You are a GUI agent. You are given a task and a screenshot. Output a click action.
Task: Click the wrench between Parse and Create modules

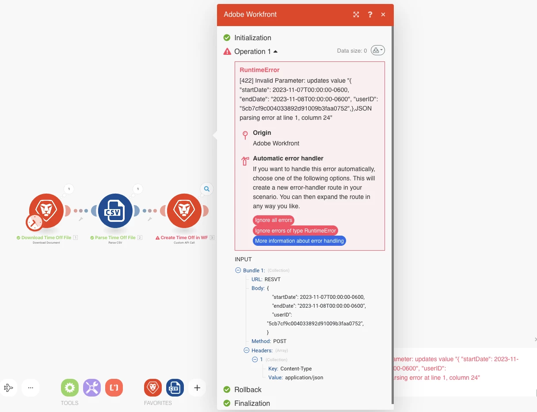149,218
